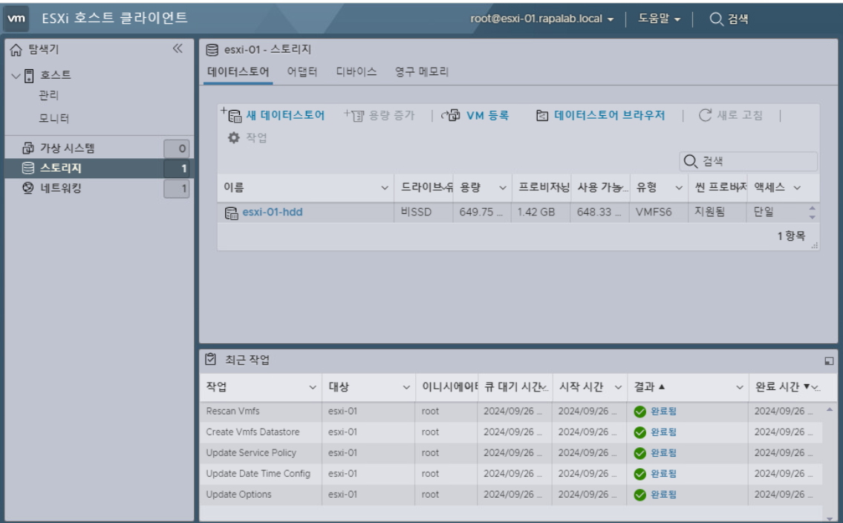Click the refresh arrow icon beside 새로 고침
Viewport: 843px width, 523px height.
coord(705,115)
